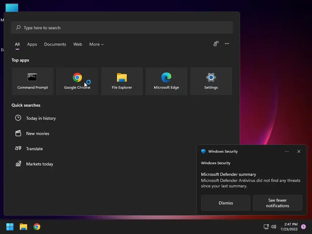Click the New movies clapperboard icon

(18, 133)
